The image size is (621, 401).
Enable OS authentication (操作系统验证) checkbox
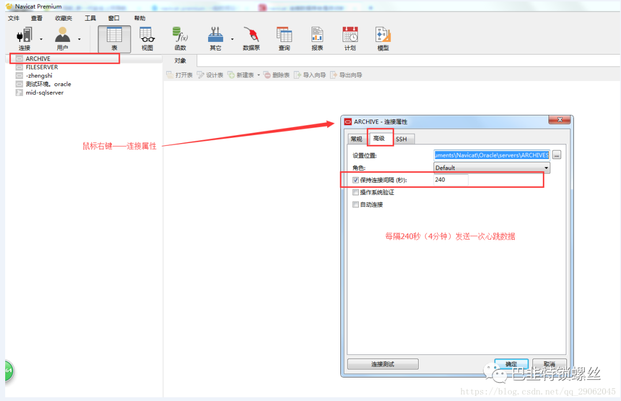coord(356,192)
